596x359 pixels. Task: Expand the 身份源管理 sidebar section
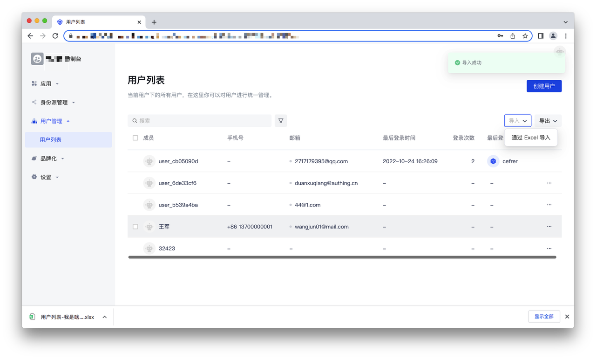[x=54, y=103]
